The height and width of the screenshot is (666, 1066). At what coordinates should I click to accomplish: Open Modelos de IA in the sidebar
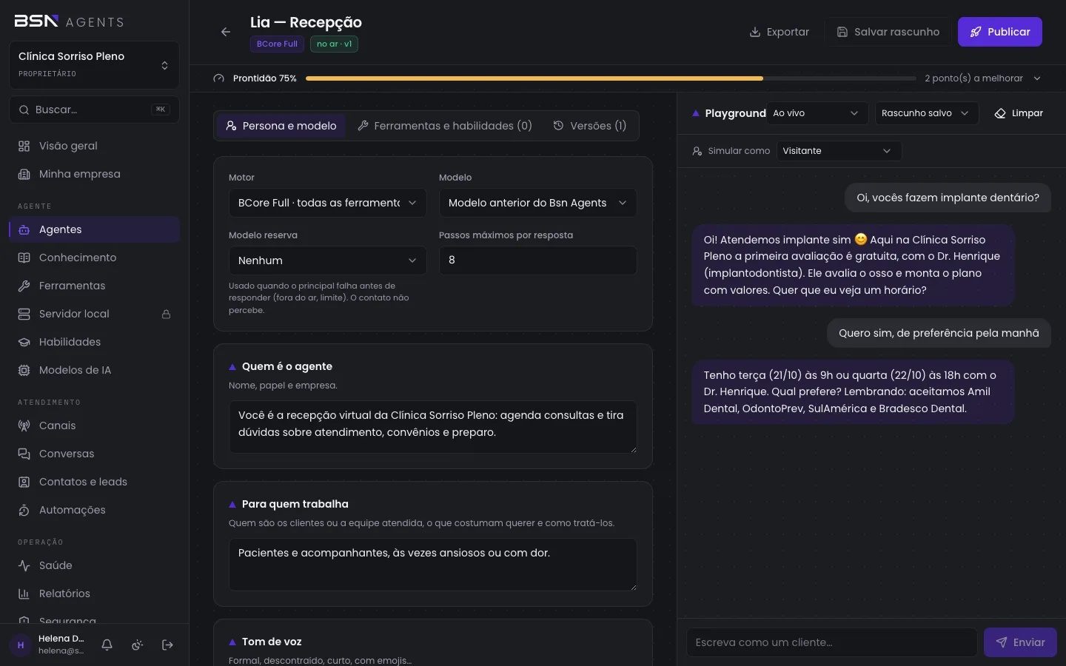tap(94, 370)
